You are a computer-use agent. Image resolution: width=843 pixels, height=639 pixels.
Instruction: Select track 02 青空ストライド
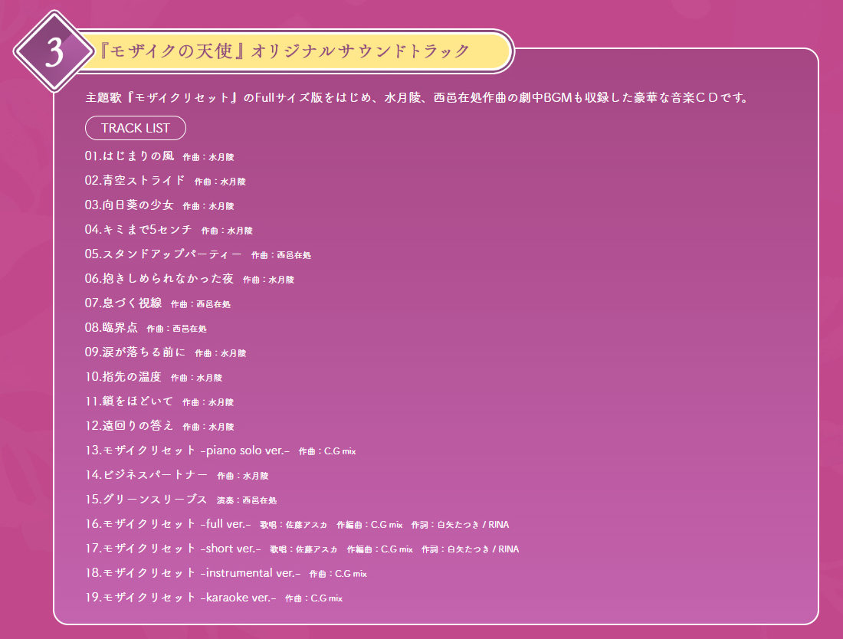(x=136, y=181)
